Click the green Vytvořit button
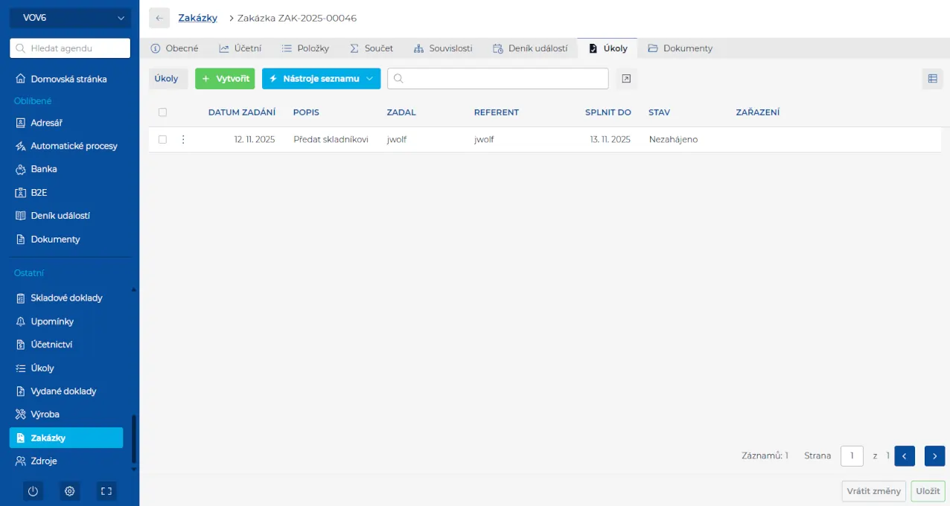Viewport: 950px width, 506px height. pyautogui.click(x=225, y=79)
